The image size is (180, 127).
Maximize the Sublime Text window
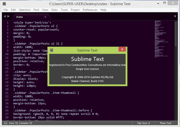pyautogui.click(x=165, y=3)
